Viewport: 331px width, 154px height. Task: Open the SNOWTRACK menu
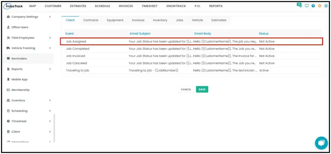[176, 6]
